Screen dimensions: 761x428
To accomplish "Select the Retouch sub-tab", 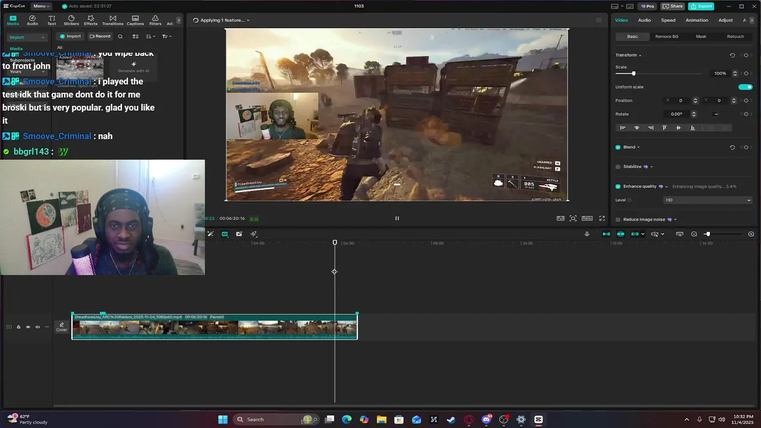I will (735, 36).
